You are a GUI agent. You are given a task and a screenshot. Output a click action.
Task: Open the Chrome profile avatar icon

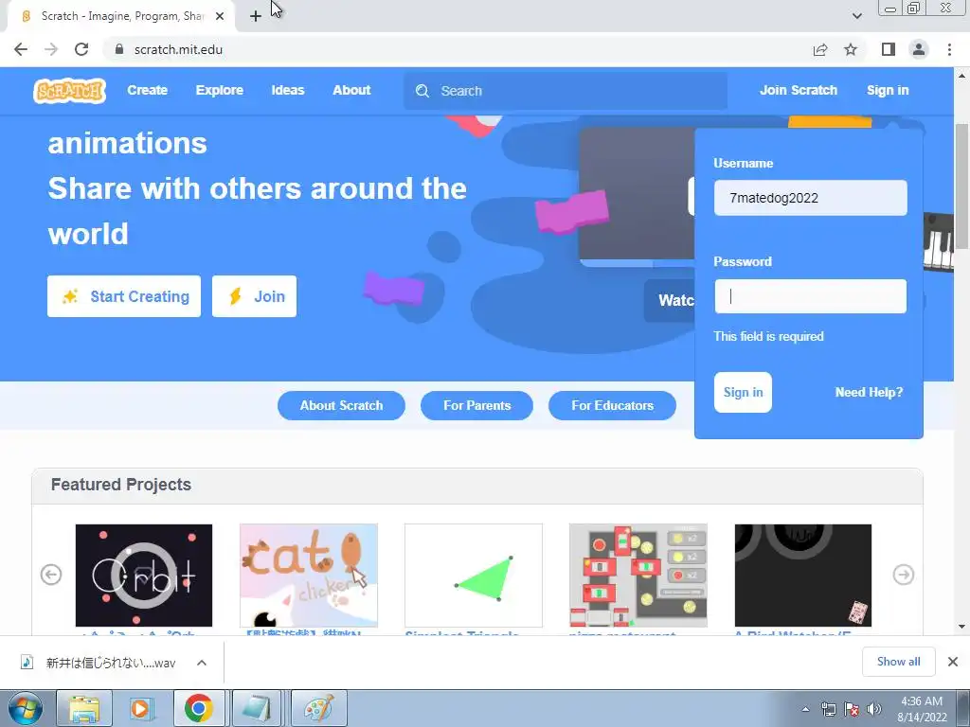(x=919, y=49)
